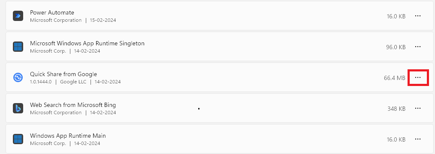435x154 pixels.
Task: Select the Microsoft Windows App Runtime Singleton title
Action: [x=87, y=43]
